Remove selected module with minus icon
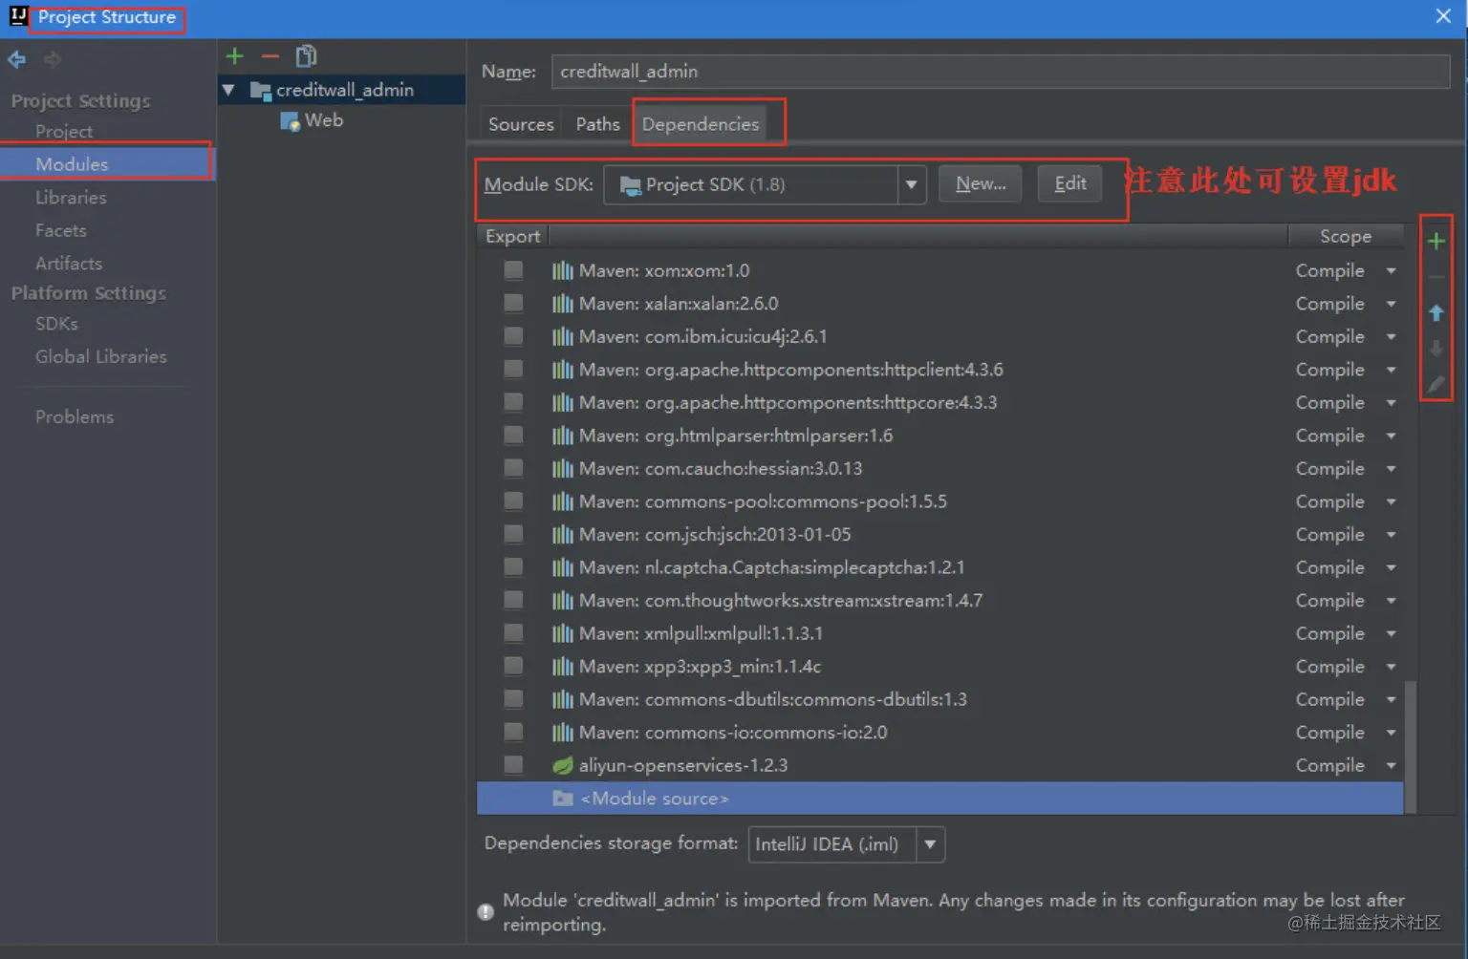This screenshot has width=1468, height=959. tap(270, 56)
